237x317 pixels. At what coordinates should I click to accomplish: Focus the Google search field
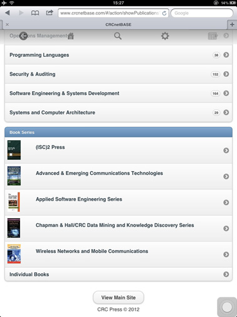(202, 13)
